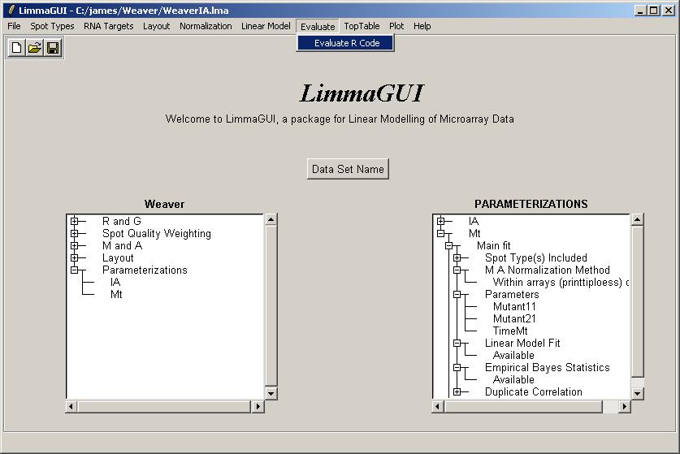Click the New file toolbar icon
The image size is (680, 454).
coord(17,49)
